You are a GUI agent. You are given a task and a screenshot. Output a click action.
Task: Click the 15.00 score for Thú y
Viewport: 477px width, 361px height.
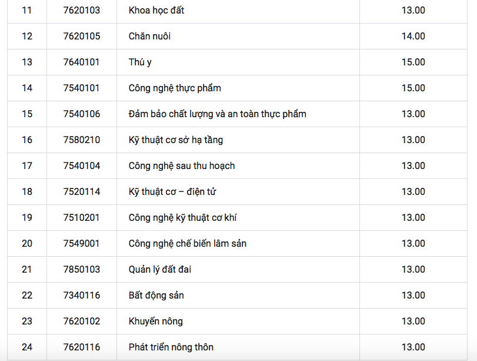click(x=413, y=62)
